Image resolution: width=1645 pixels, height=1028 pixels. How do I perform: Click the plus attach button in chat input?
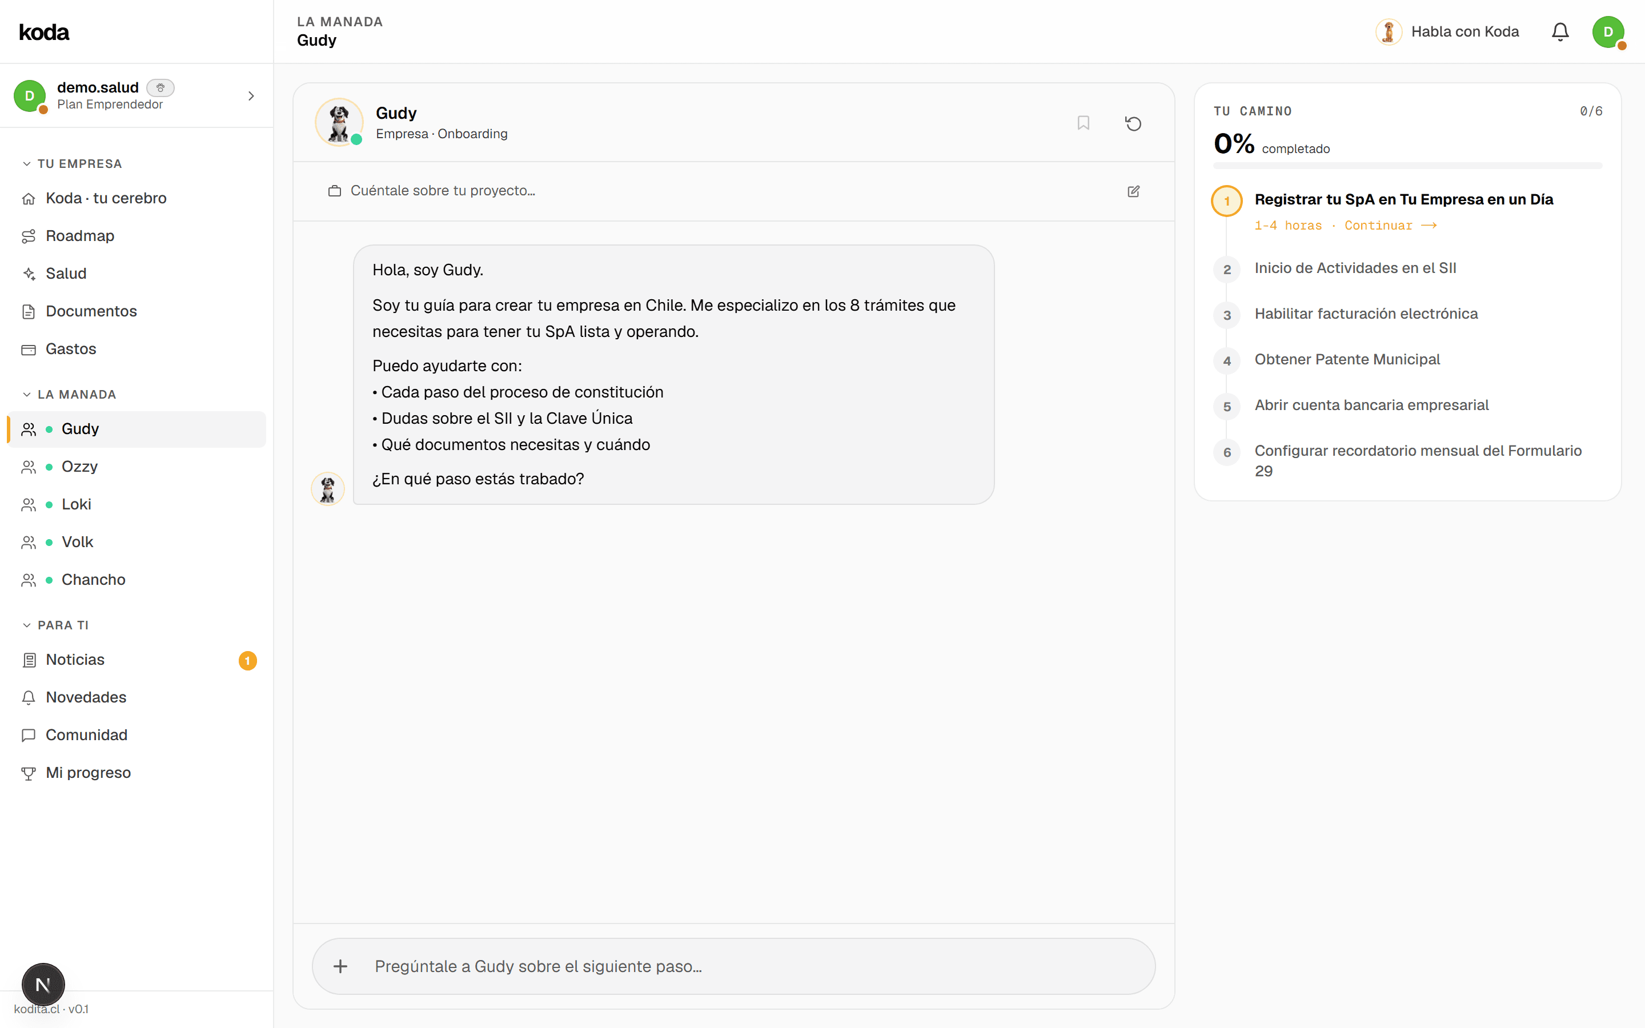(340, 966)
